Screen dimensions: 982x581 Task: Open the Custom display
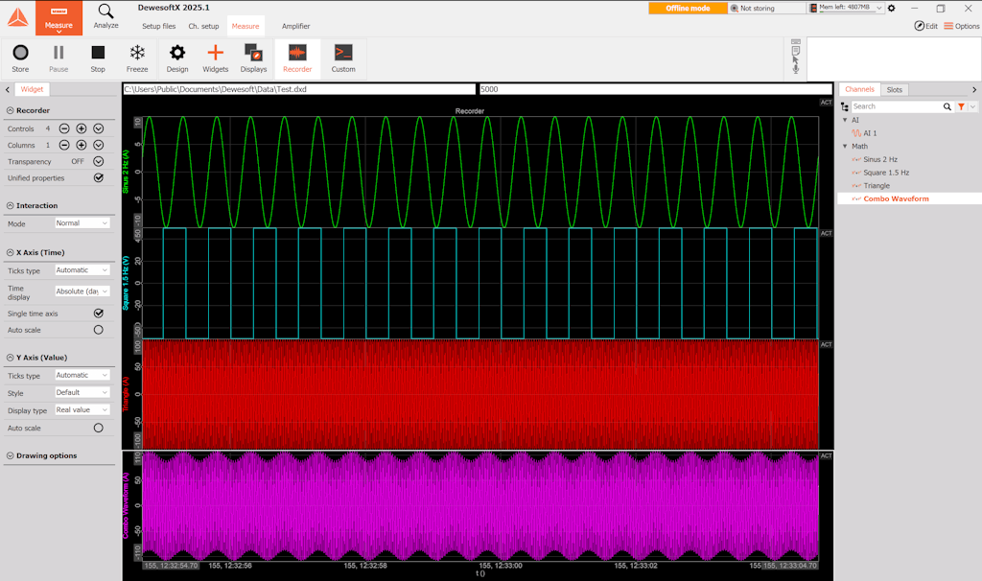(343, 58)
